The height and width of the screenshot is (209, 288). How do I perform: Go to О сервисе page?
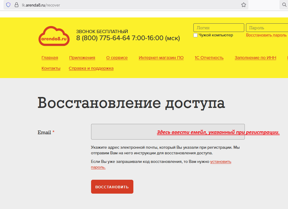coord(117,58)
